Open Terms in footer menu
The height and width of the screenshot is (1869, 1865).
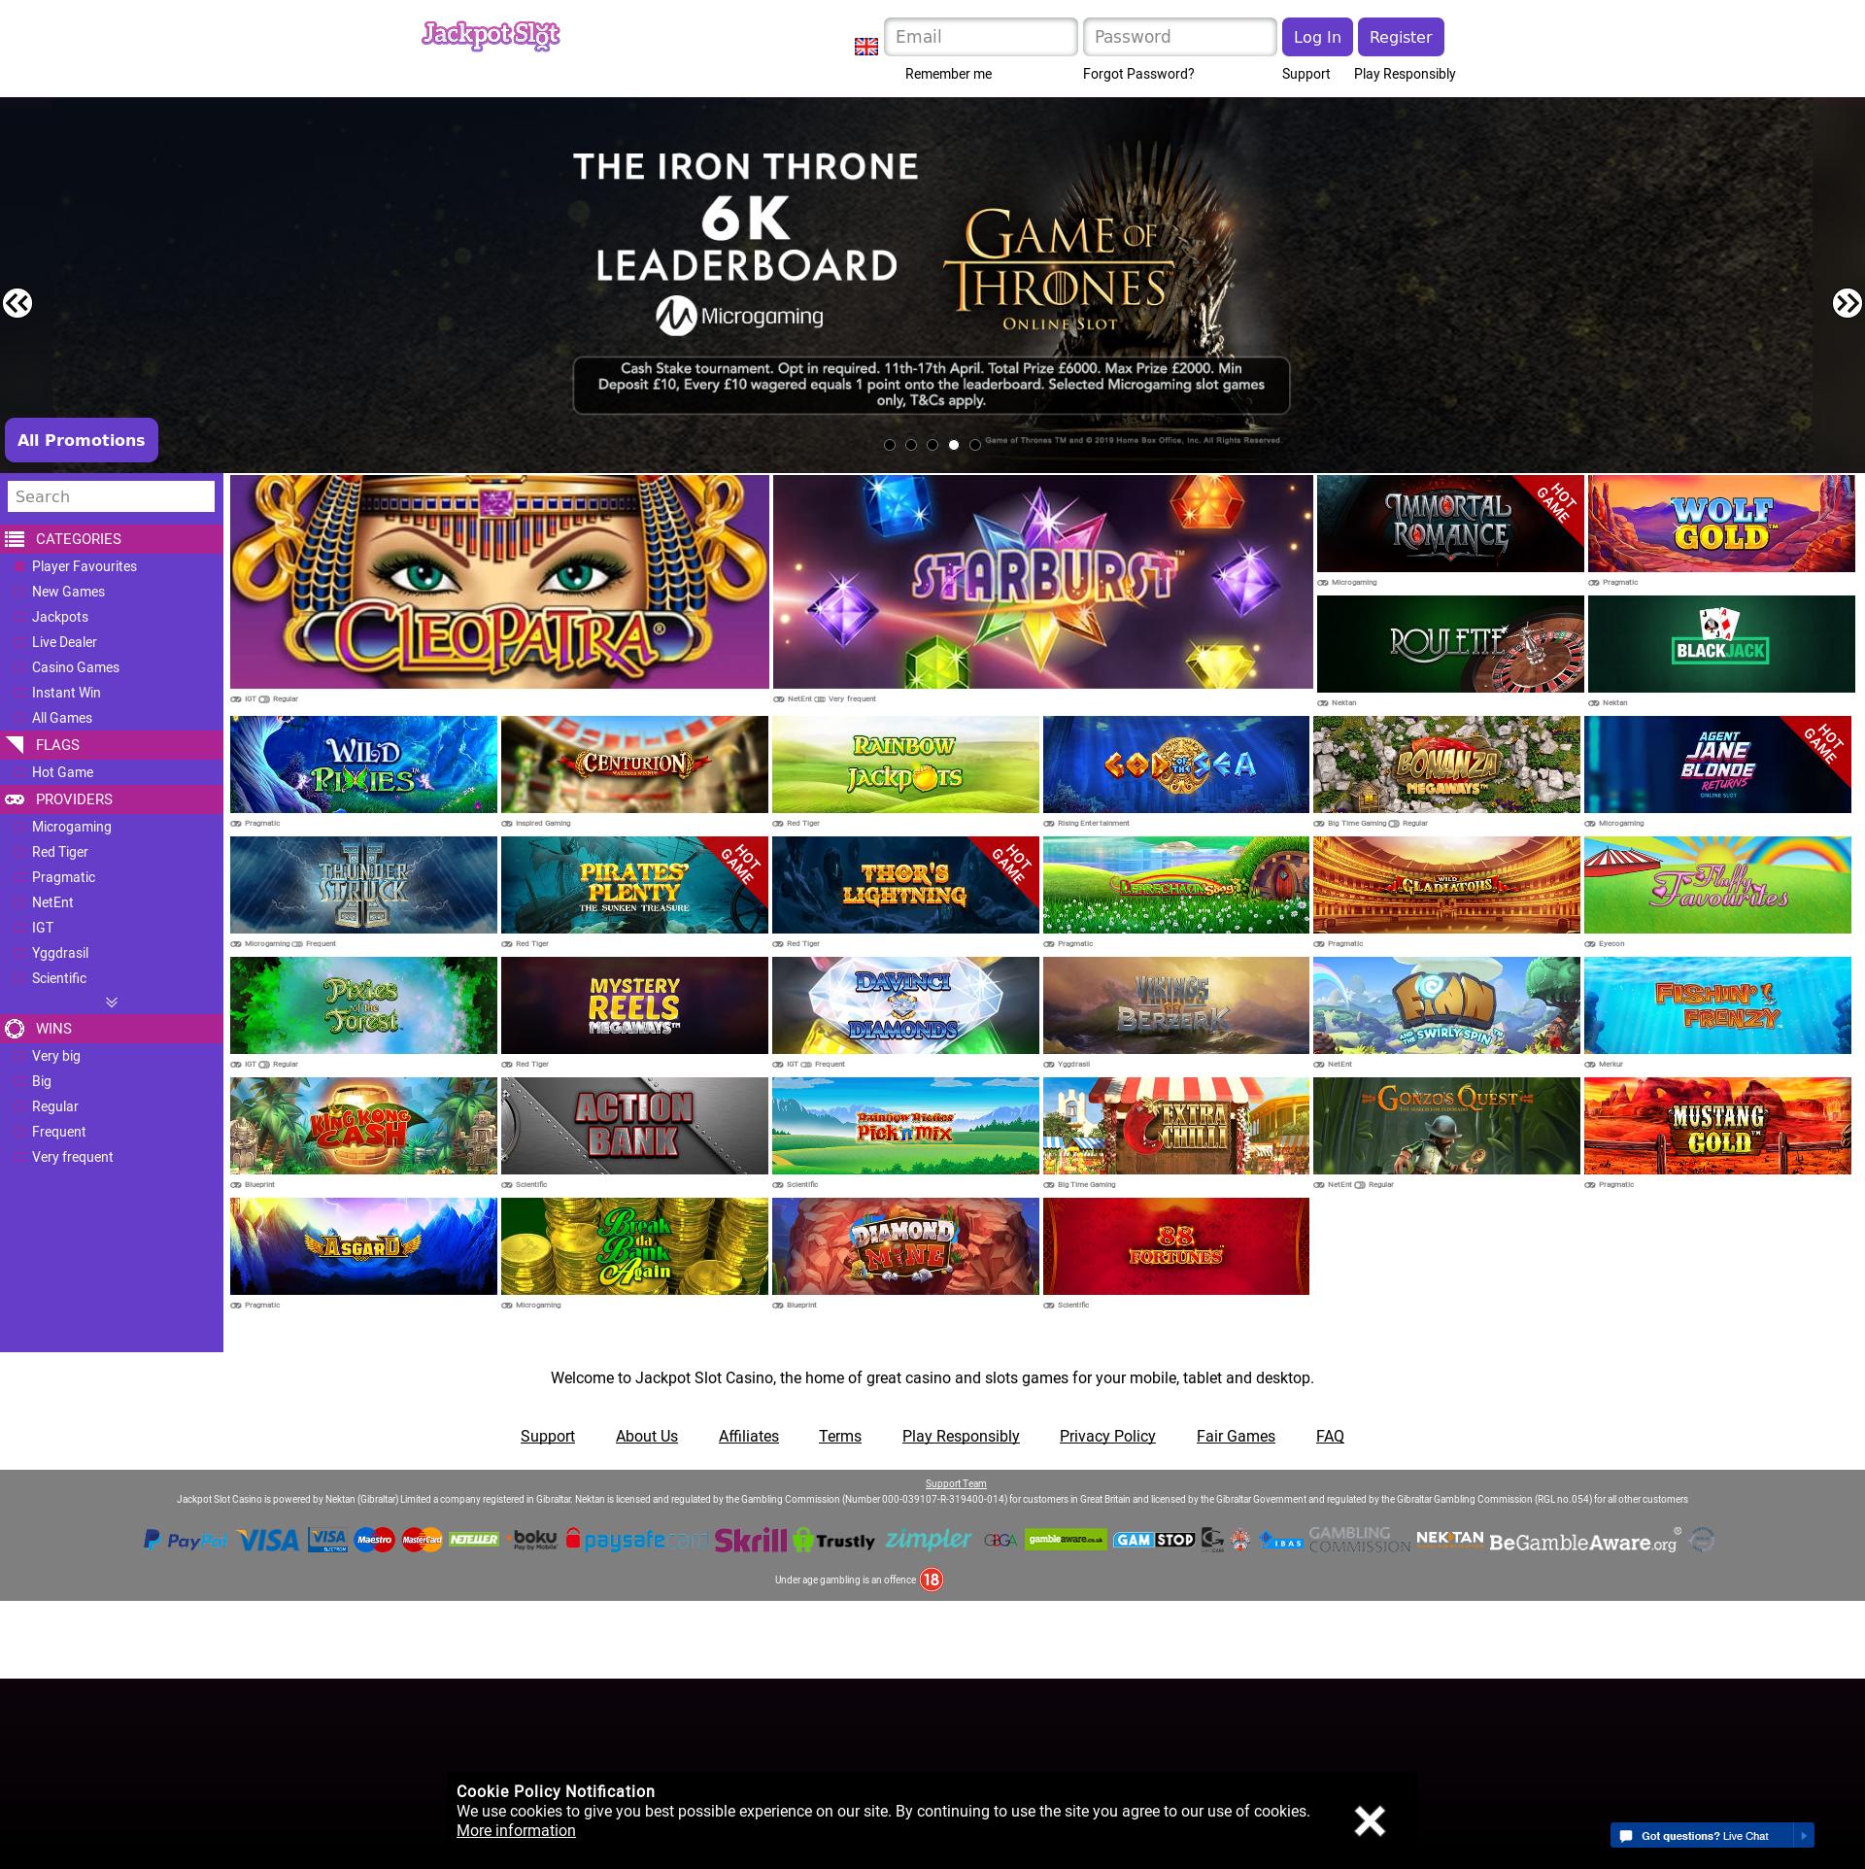point(840,1436)
